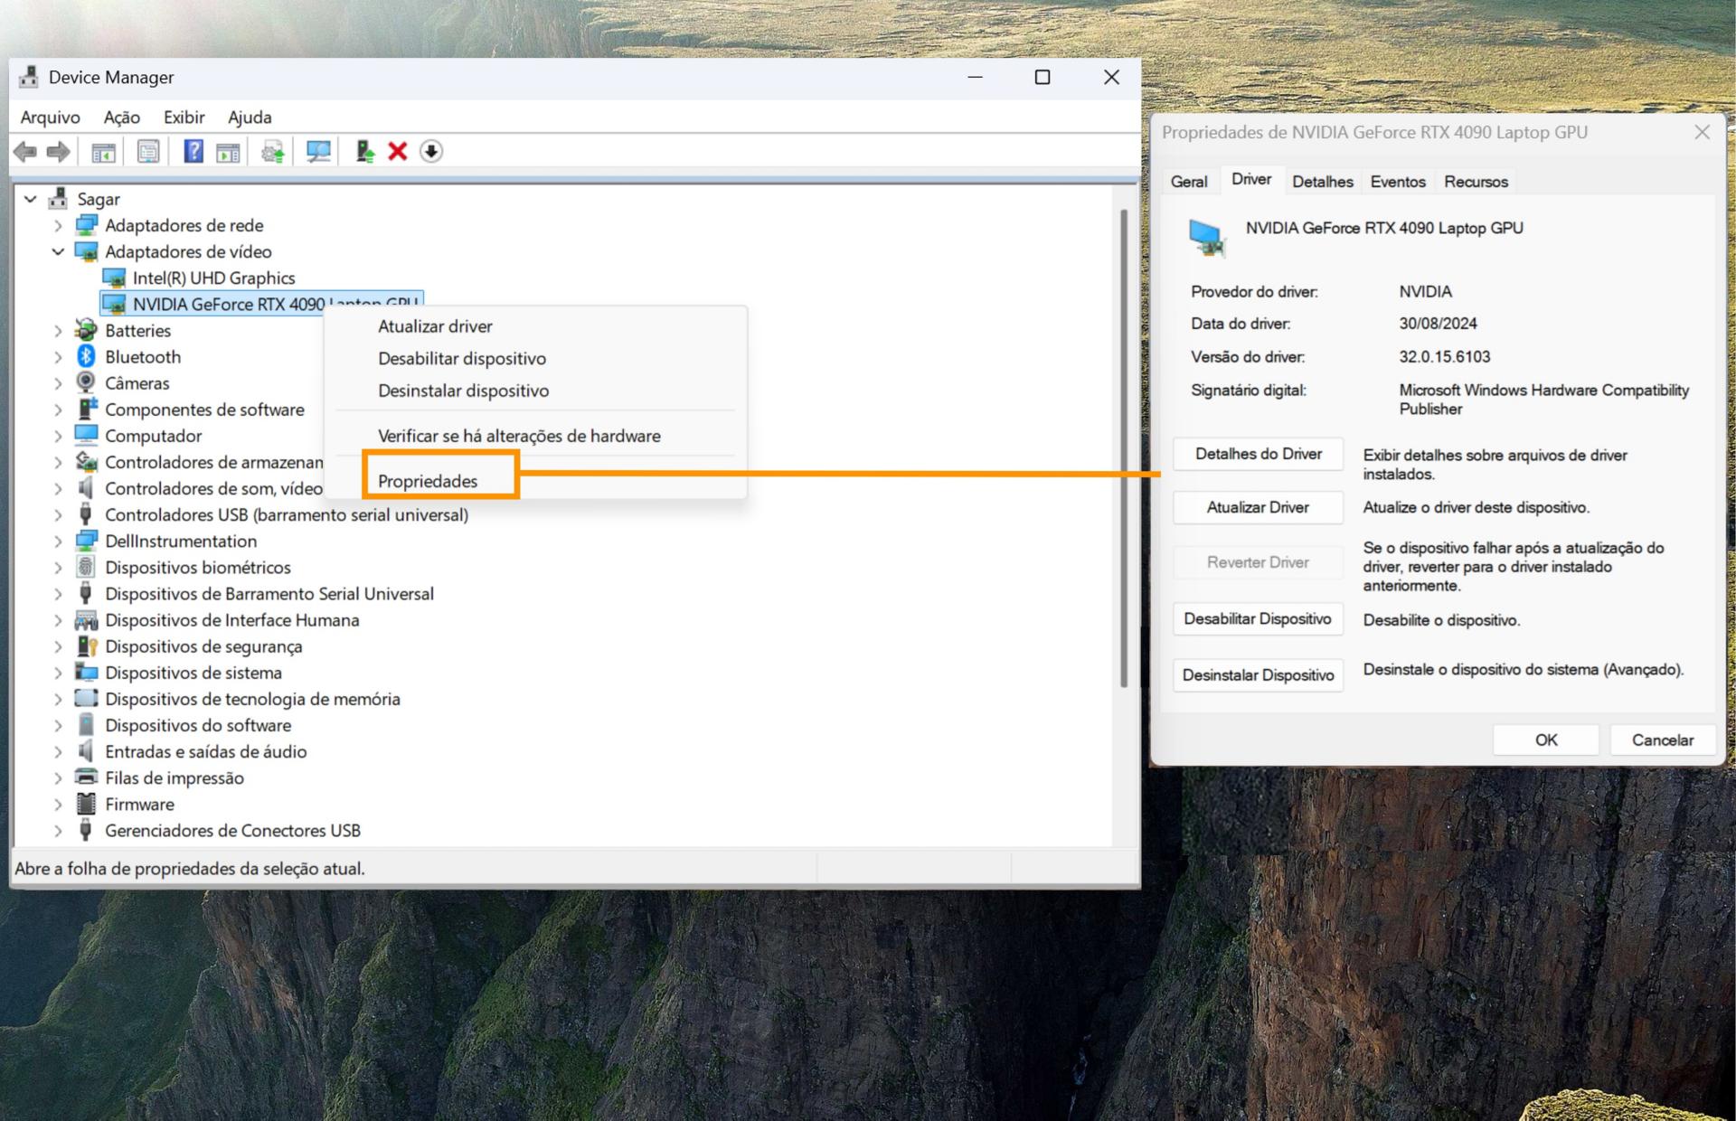
Task: Click the black down-arrow circle toolbar icon
Action: pyautogui.click(x=431, y=151)
